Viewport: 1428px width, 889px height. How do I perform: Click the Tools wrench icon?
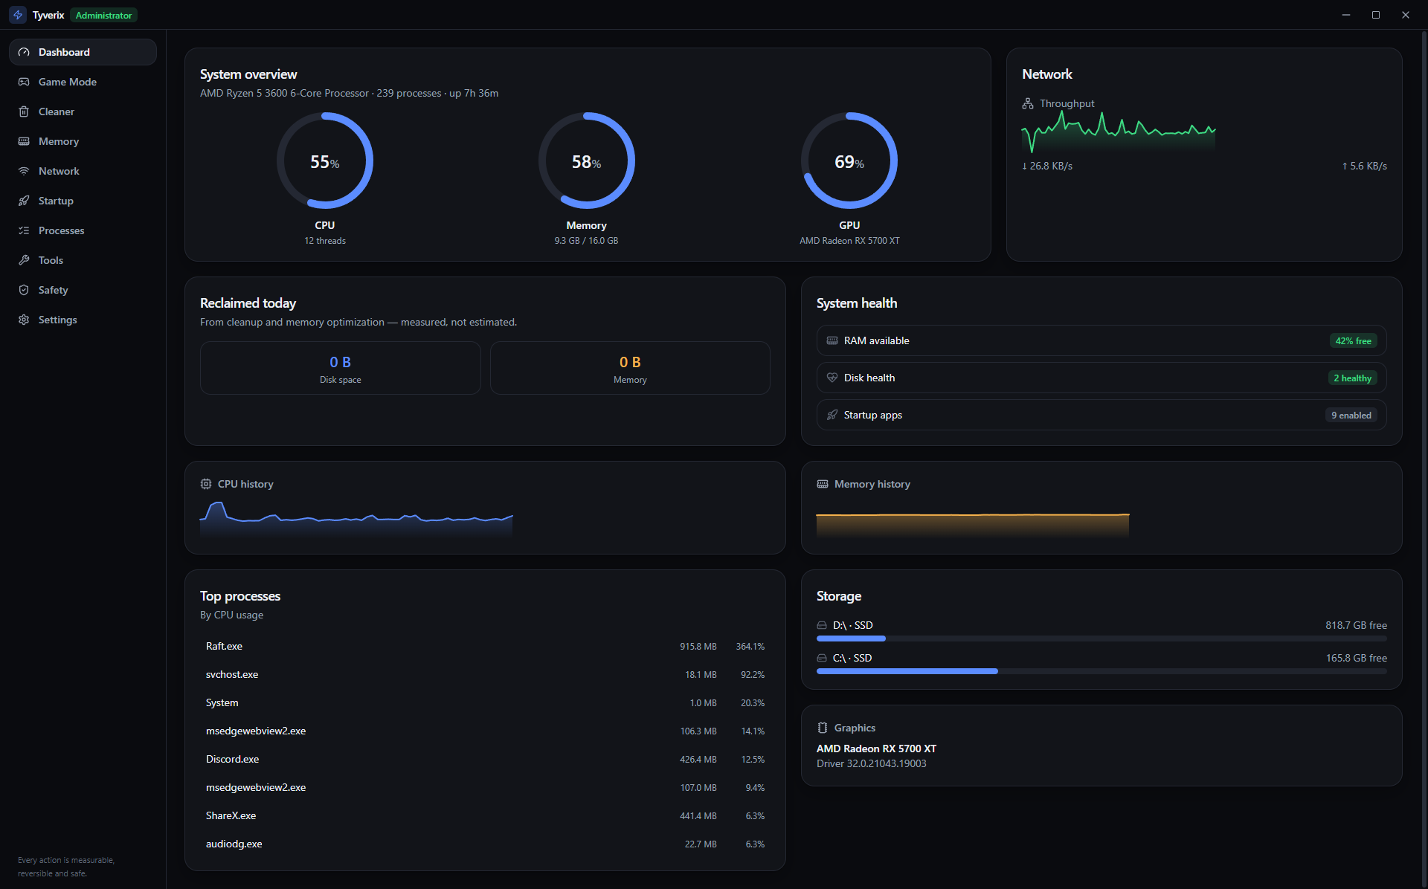coord(24,260)
